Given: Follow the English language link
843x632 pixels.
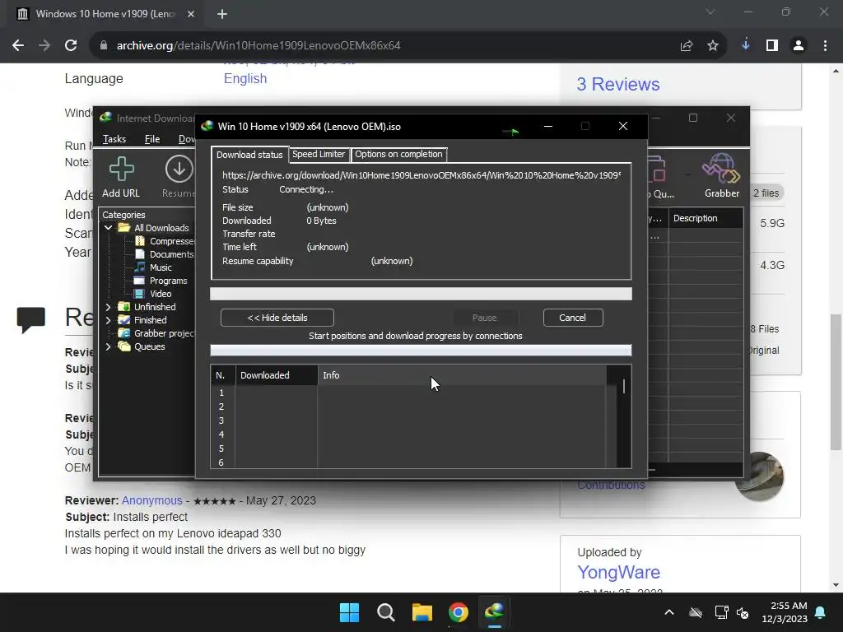Looking at the screenshot, I should click(x=245, y=78).
